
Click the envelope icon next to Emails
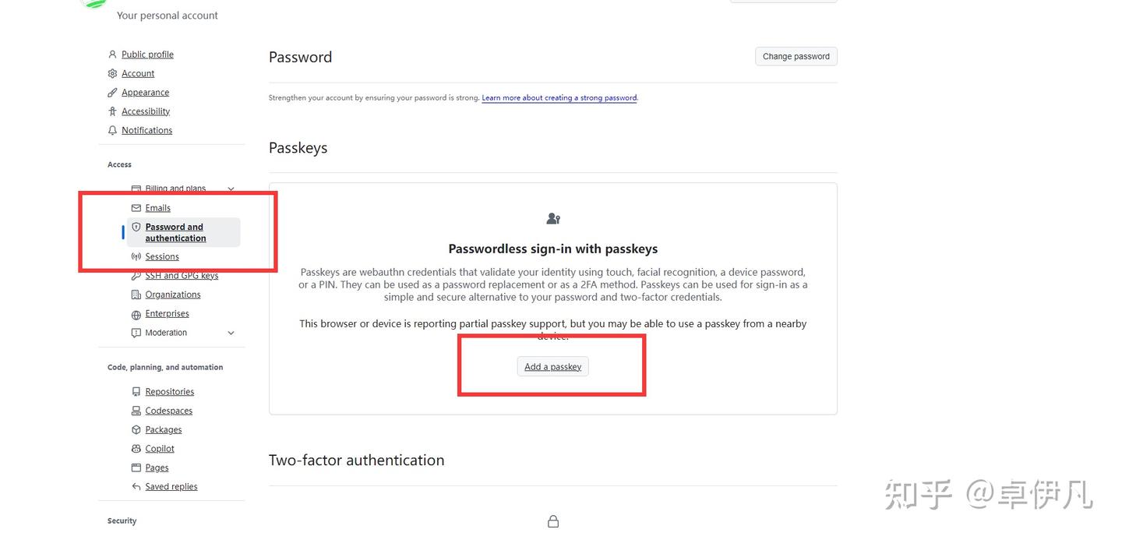pyautogui.click(x=136, y=208)
